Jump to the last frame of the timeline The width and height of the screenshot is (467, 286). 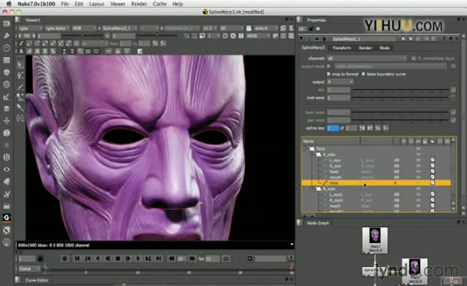point(158,258)
